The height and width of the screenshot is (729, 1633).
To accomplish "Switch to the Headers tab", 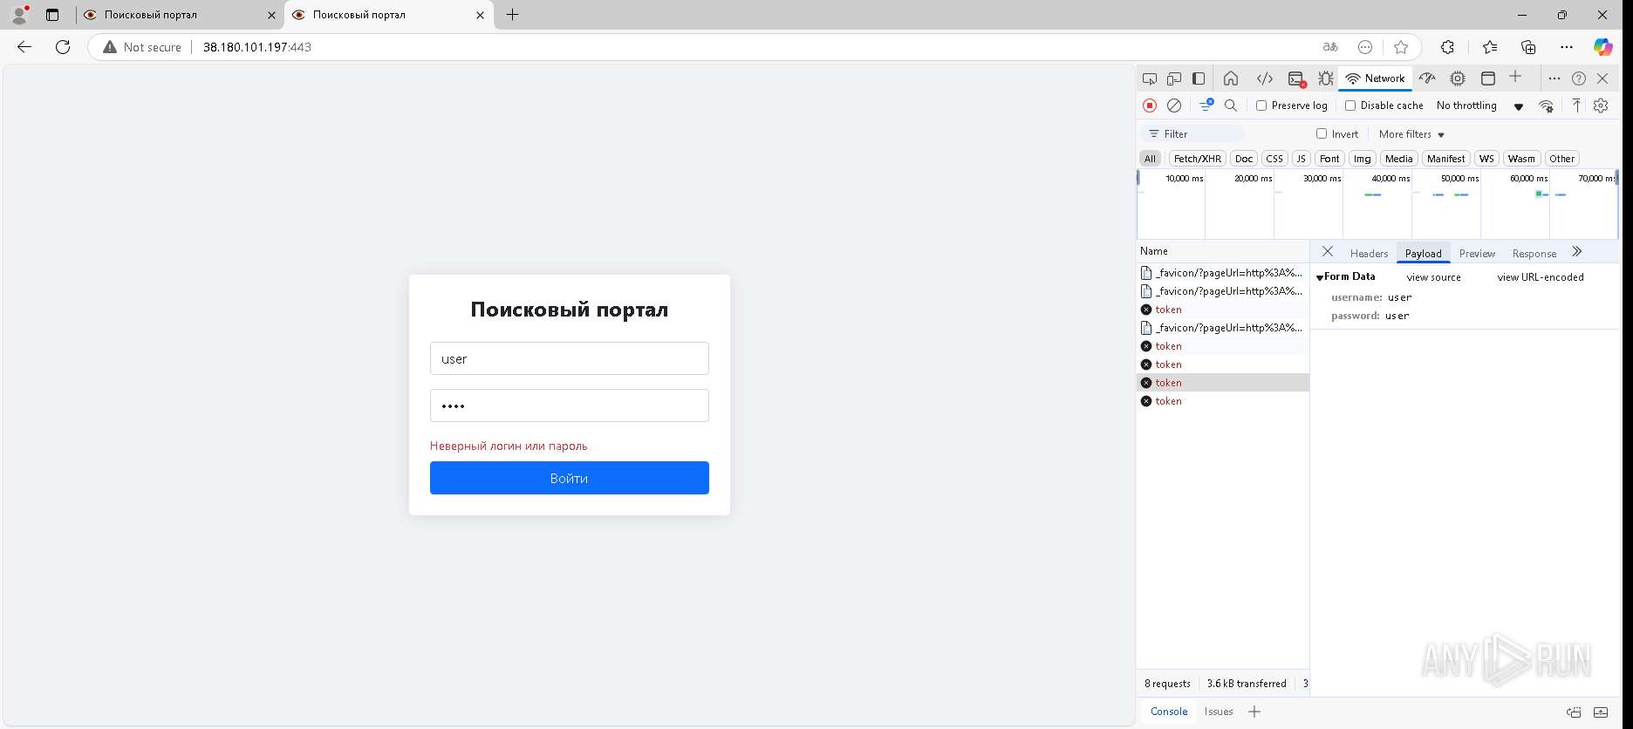I will [1369, 254].
